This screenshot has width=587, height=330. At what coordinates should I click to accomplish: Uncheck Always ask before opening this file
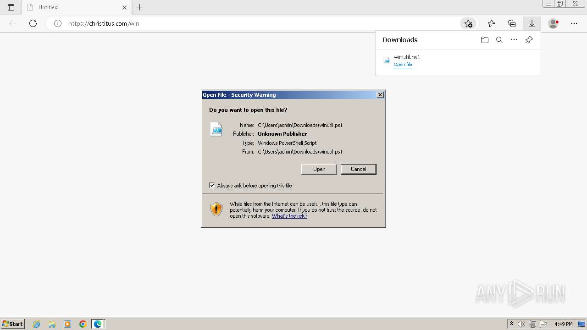(x=212, y=185)
